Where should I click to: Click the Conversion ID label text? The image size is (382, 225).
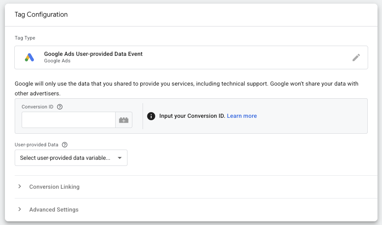[x=38, y=107]
